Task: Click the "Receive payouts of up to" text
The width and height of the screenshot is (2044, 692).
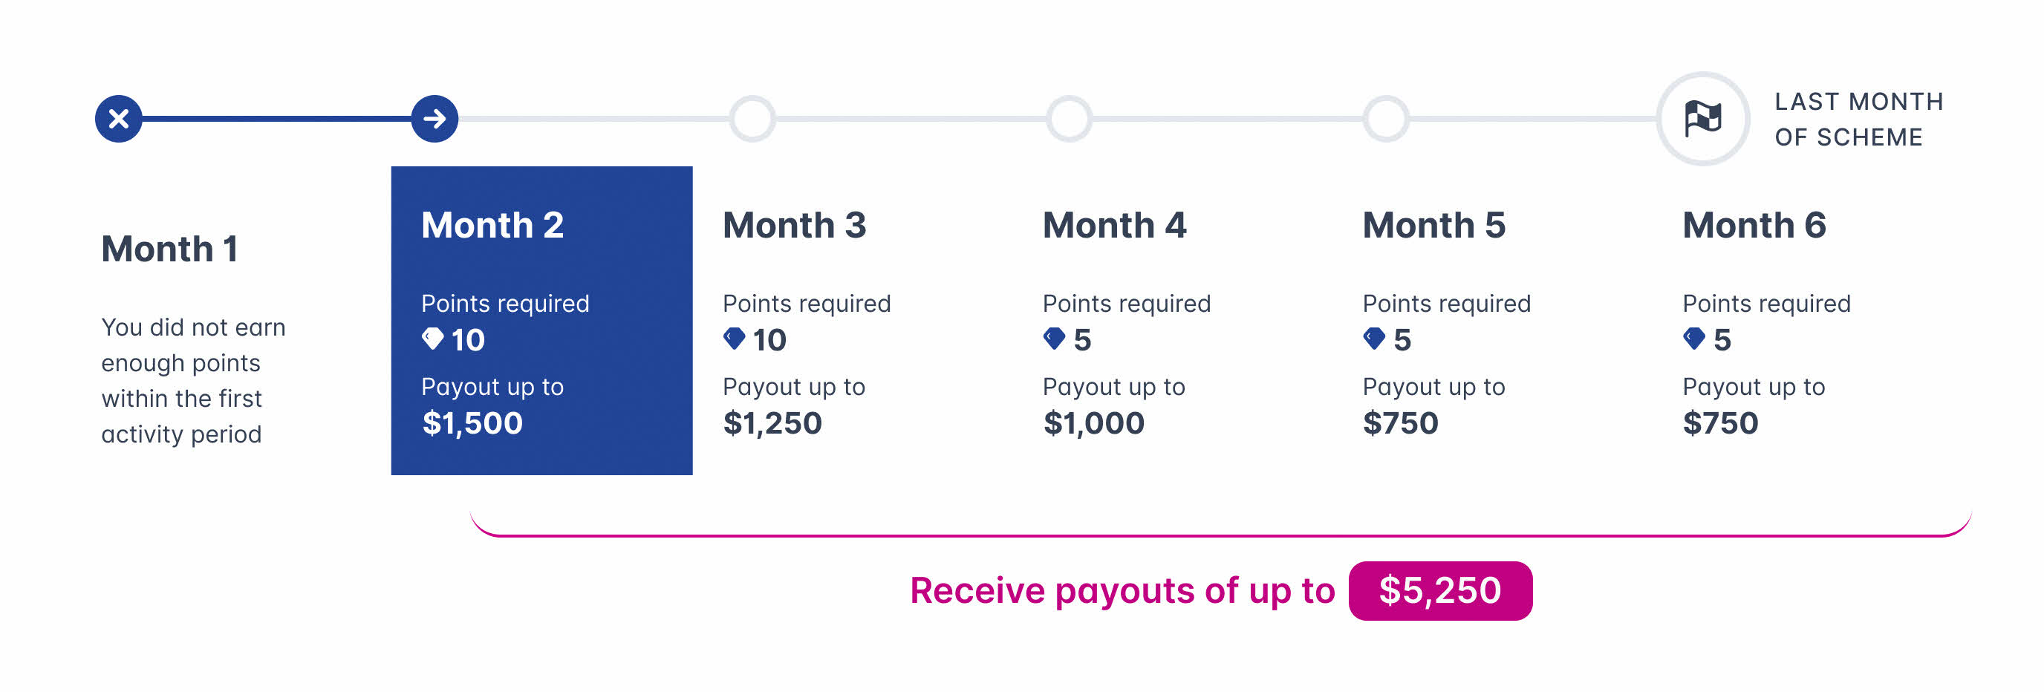Action: (1122, 590)
